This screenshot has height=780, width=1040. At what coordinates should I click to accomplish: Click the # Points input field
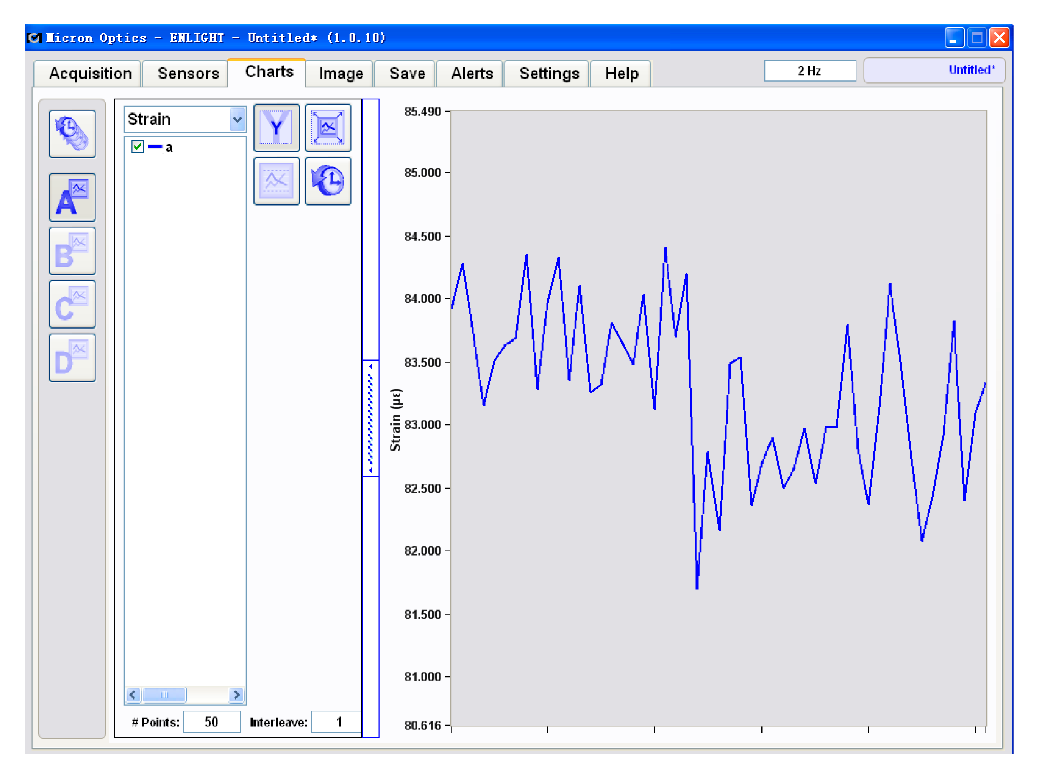(211, 722)
